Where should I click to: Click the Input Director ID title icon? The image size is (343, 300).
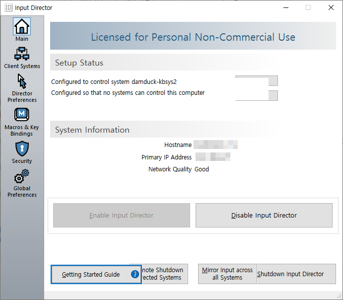[8, 7]
